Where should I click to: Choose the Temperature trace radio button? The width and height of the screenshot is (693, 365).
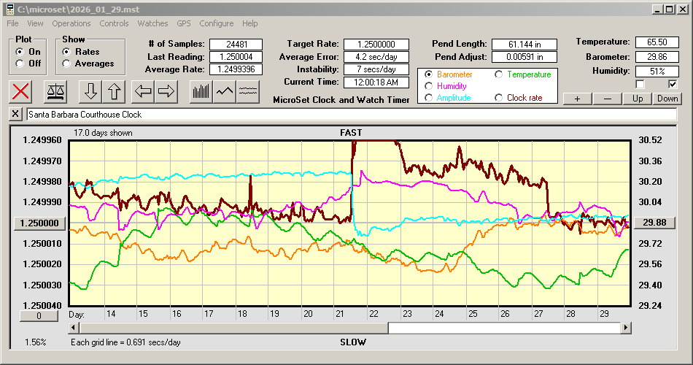click(x=500, y=74)
